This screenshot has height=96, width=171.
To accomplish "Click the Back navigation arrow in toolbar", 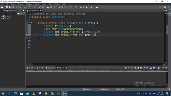I will (x=87, y=7).
